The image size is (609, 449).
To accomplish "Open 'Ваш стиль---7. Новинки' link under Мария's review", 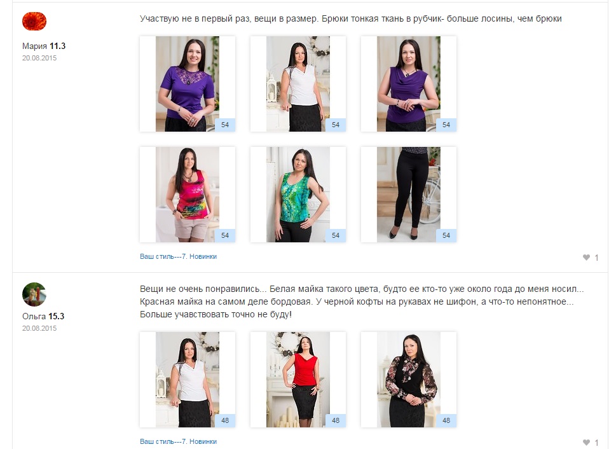I will click(178, 256).
